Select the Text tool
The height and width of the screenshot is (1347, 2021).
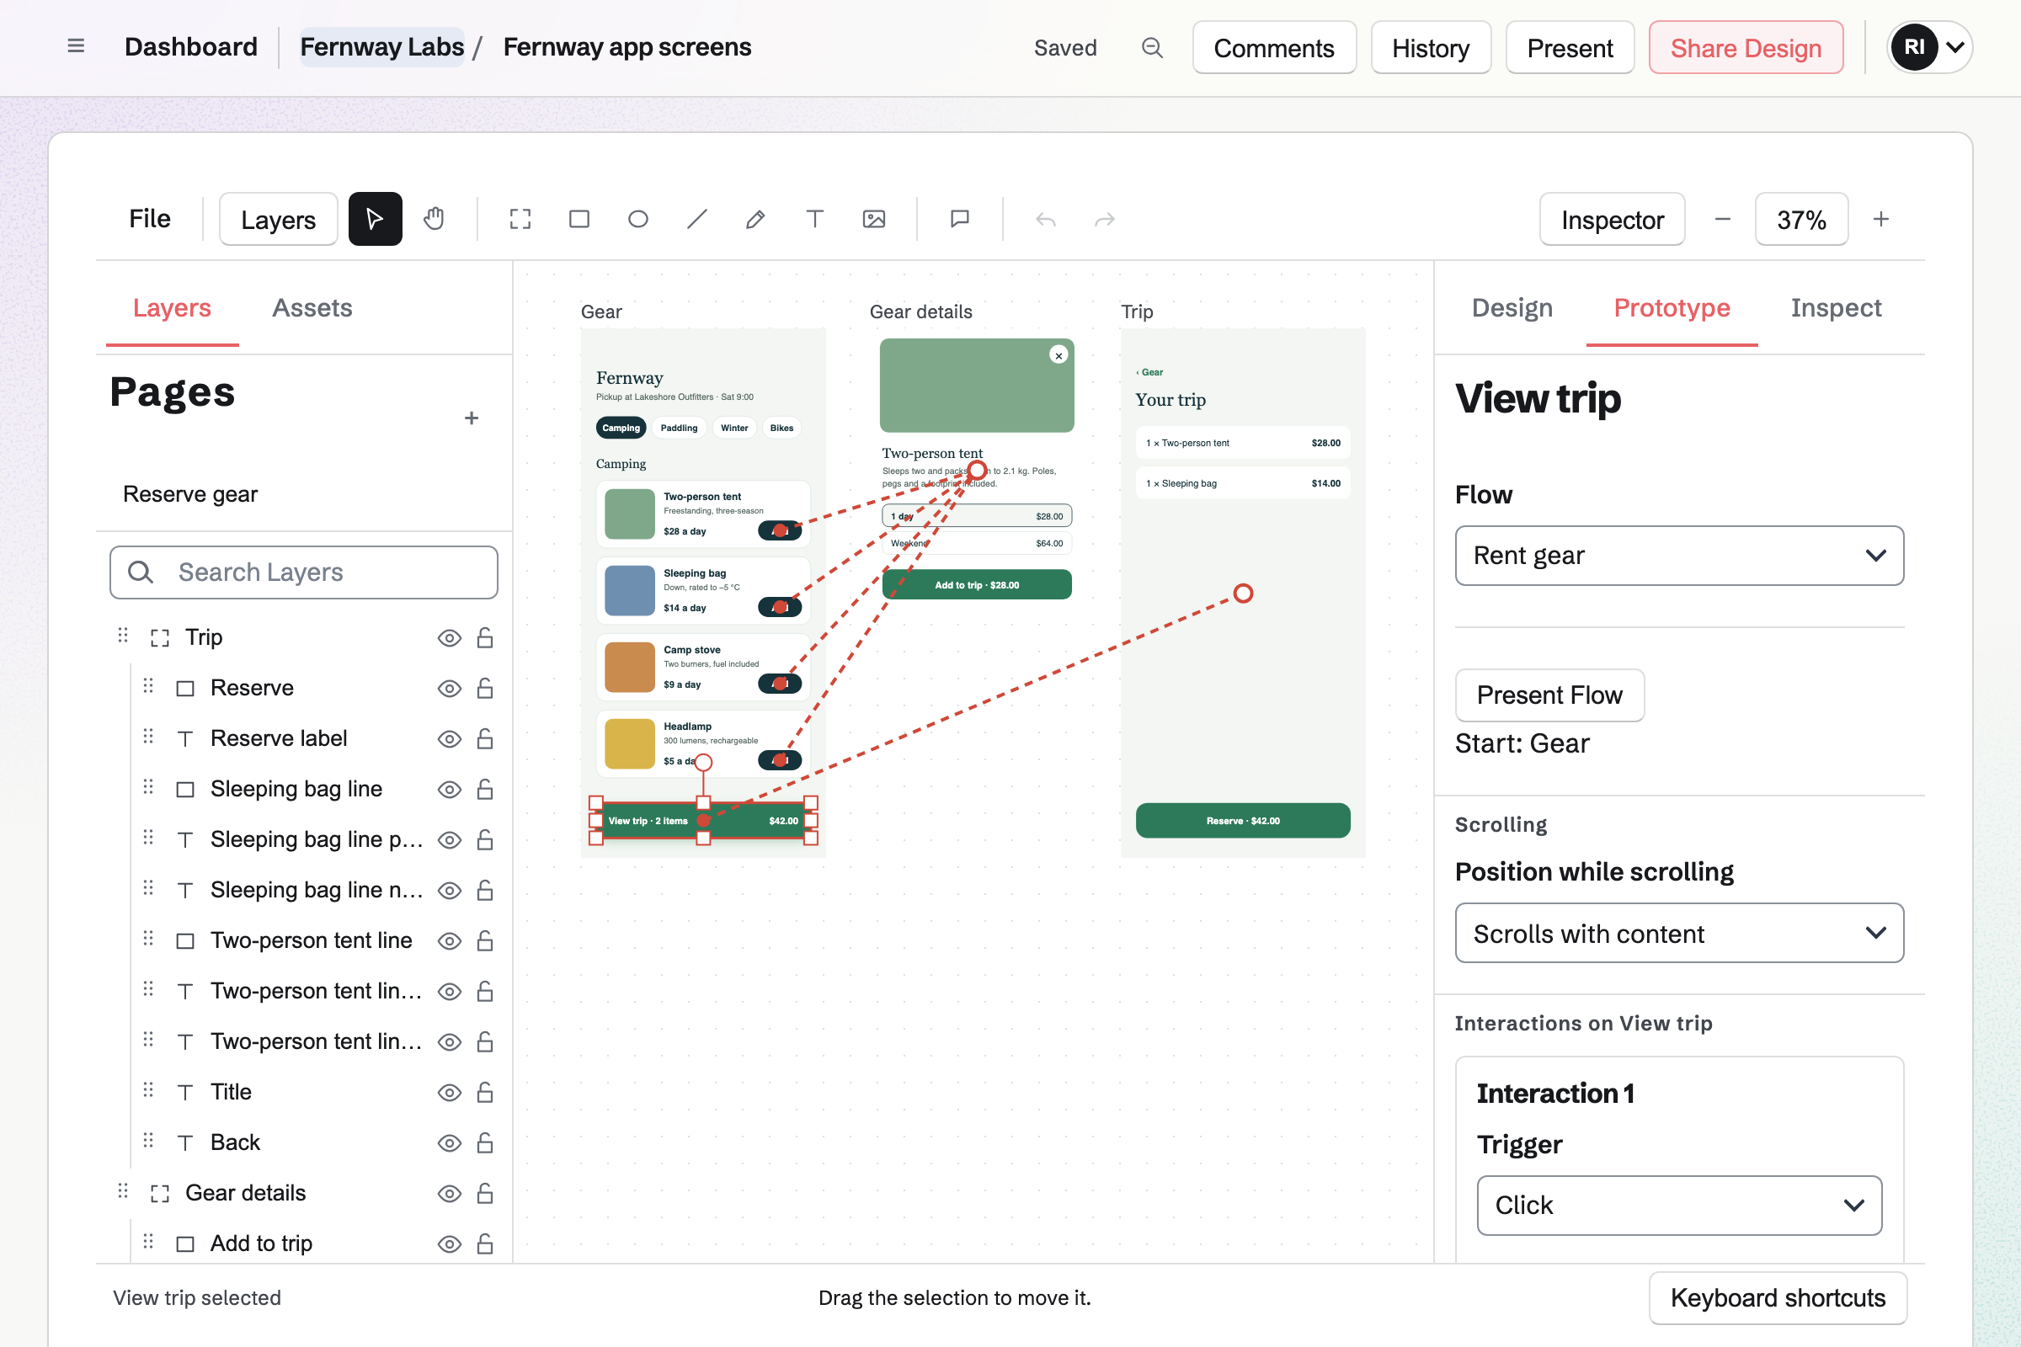click(x=814, y=219)
